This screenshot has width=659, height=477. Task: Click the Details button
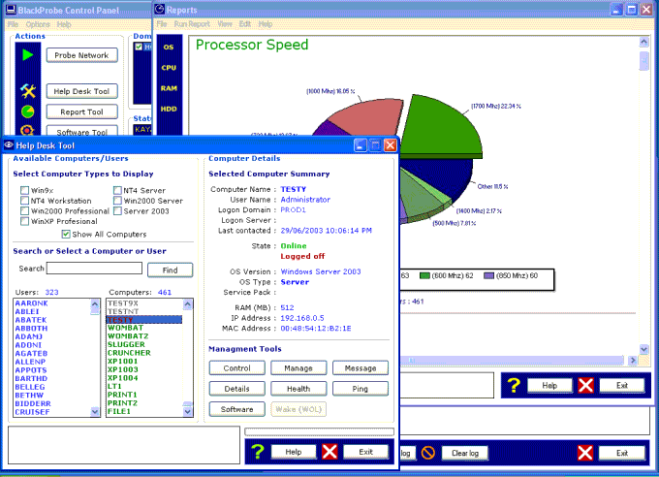[x=236, y=389]
